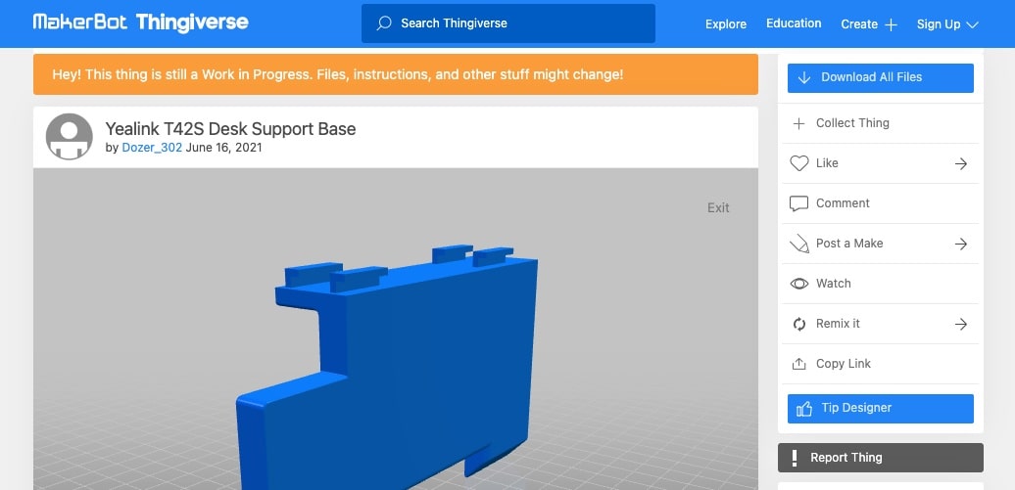This screenshot has height=490, width=1015.
Task: Expand the Post a Make arrow
Action: pyautogui.click(x=961, y=244)
